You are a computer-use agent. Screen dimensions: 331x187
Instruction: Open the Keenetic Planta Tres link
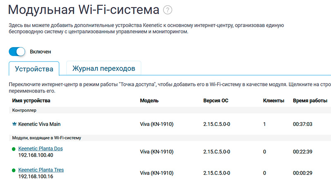(41, 170)
